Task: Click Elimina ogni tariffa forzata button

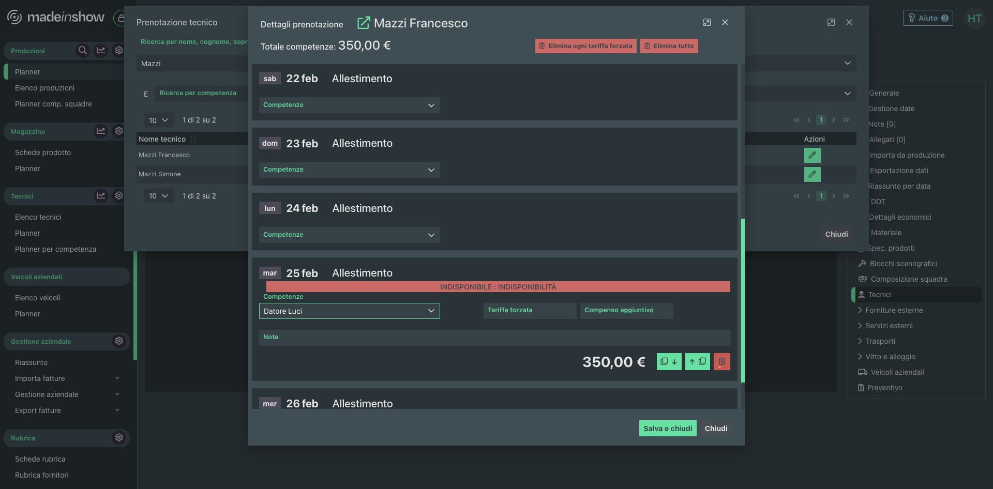Action: pyautogui.click(x=585, y=46)
